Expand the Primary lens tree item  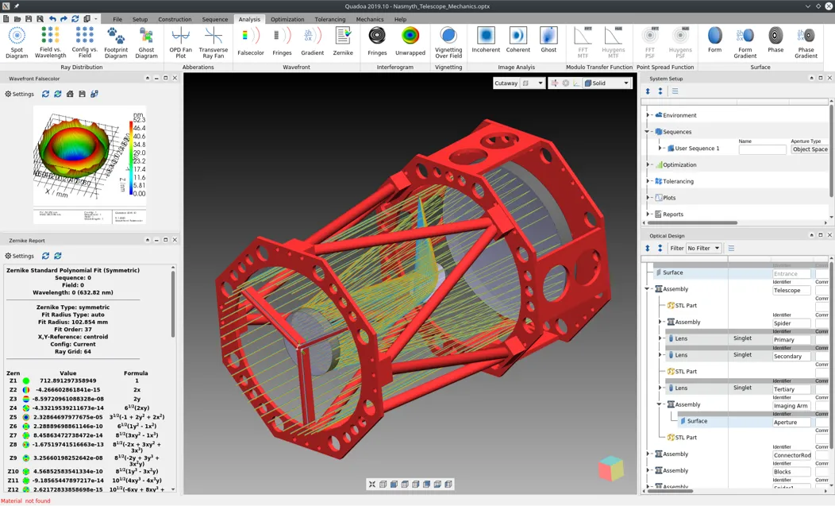[x=660, y=338]
